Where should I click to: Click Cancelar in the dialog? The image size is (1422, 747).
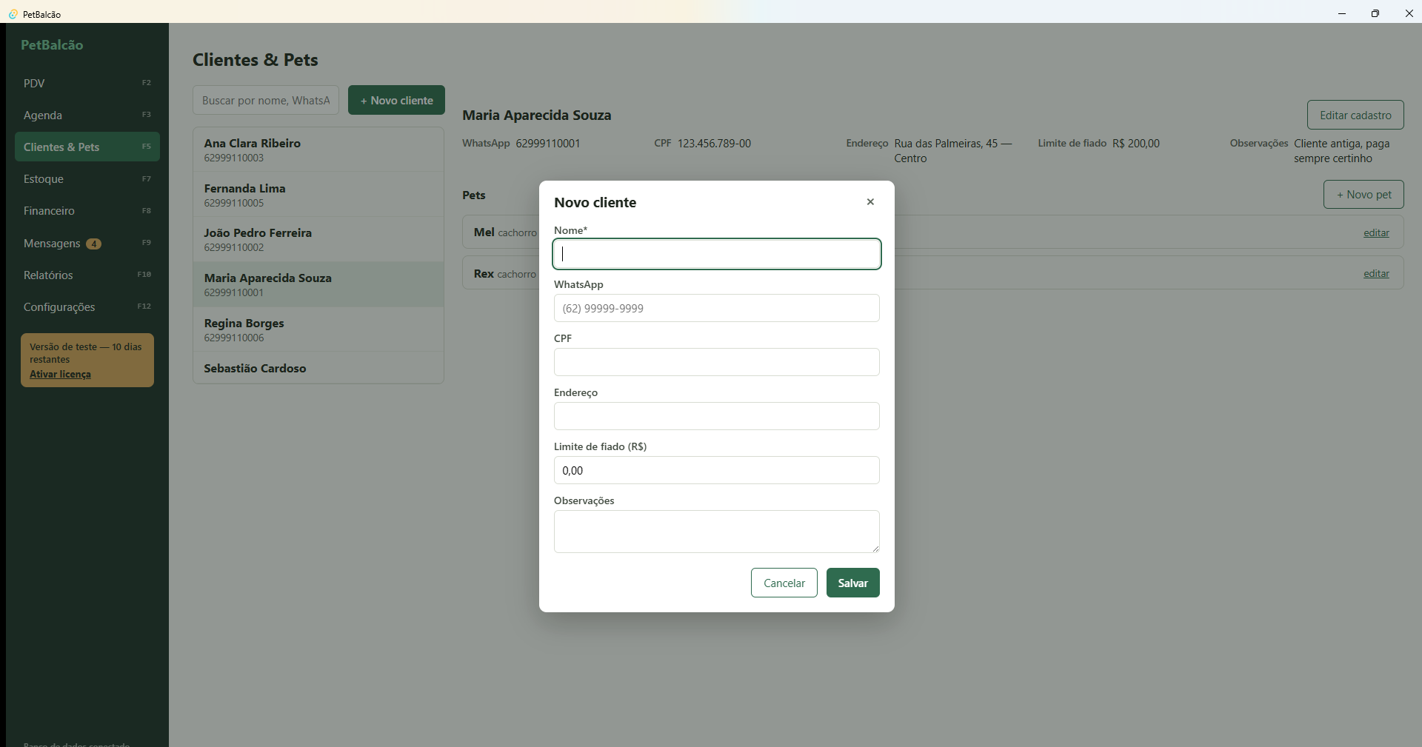click(784, 583)
